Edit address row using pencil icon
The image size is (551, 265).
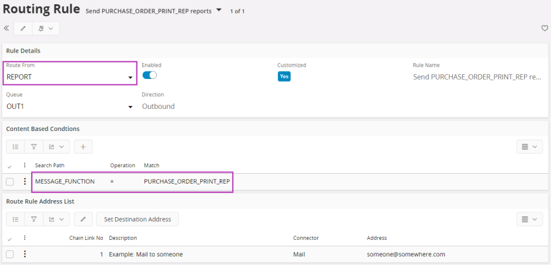click(x=83, y=219)
